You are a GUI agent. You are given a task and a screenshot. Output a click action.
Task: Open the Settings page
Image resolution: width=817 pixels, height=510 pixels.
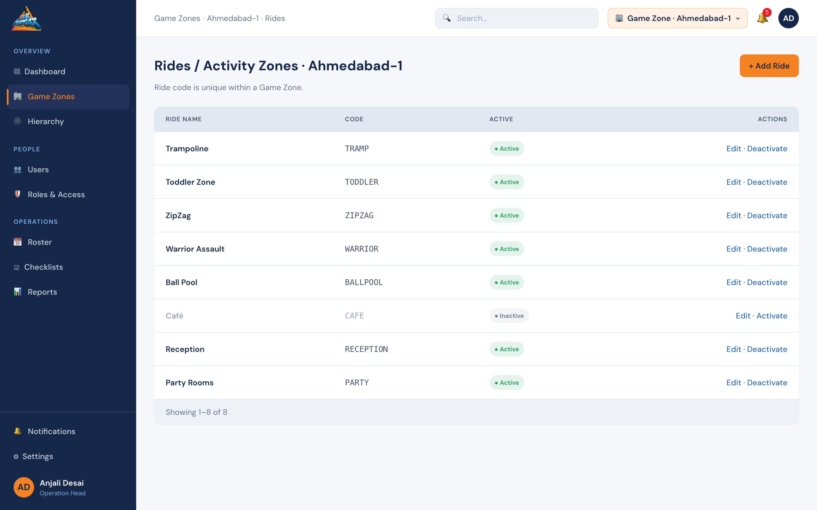coord(68,456)
